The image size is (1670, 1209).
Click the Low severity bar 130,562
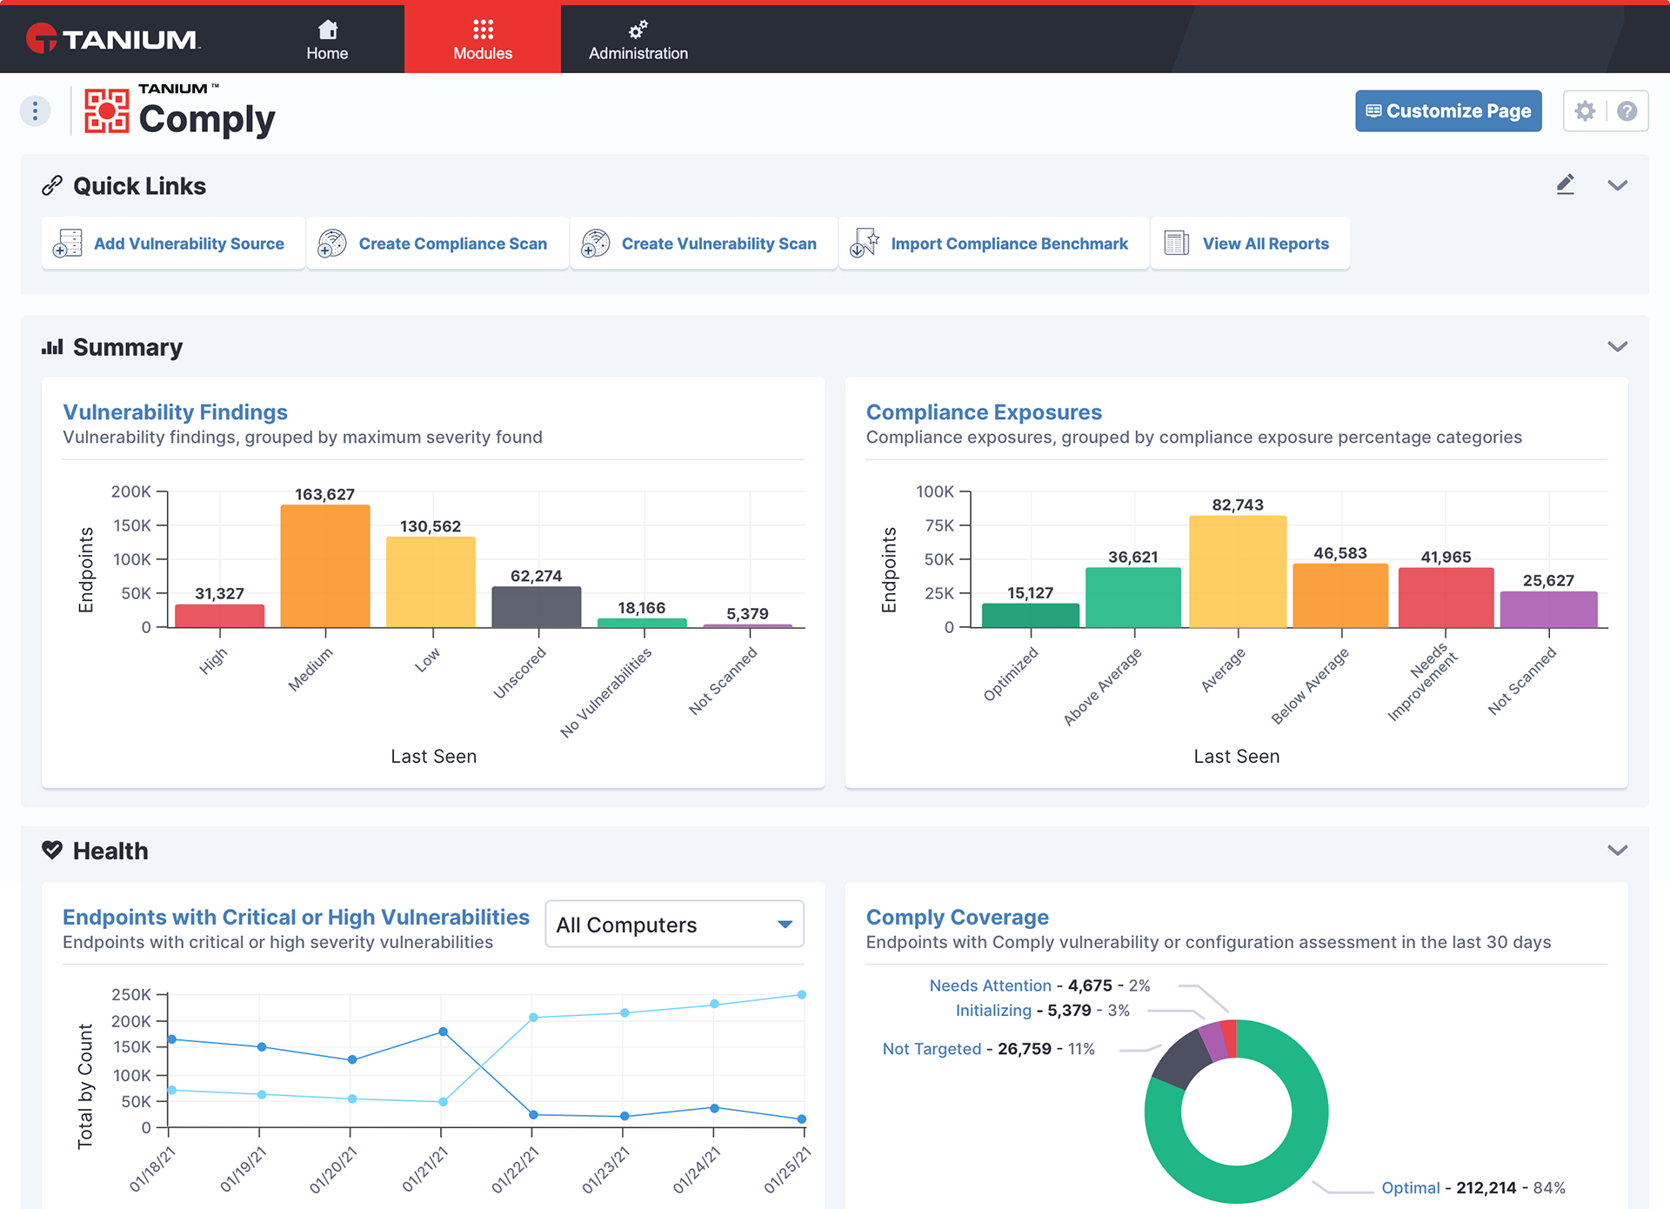431,582
